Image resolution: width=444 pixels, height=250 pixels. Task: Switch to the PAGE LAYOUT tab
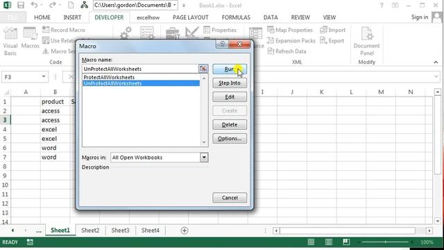pyautogui.click(x=191, y=17)
